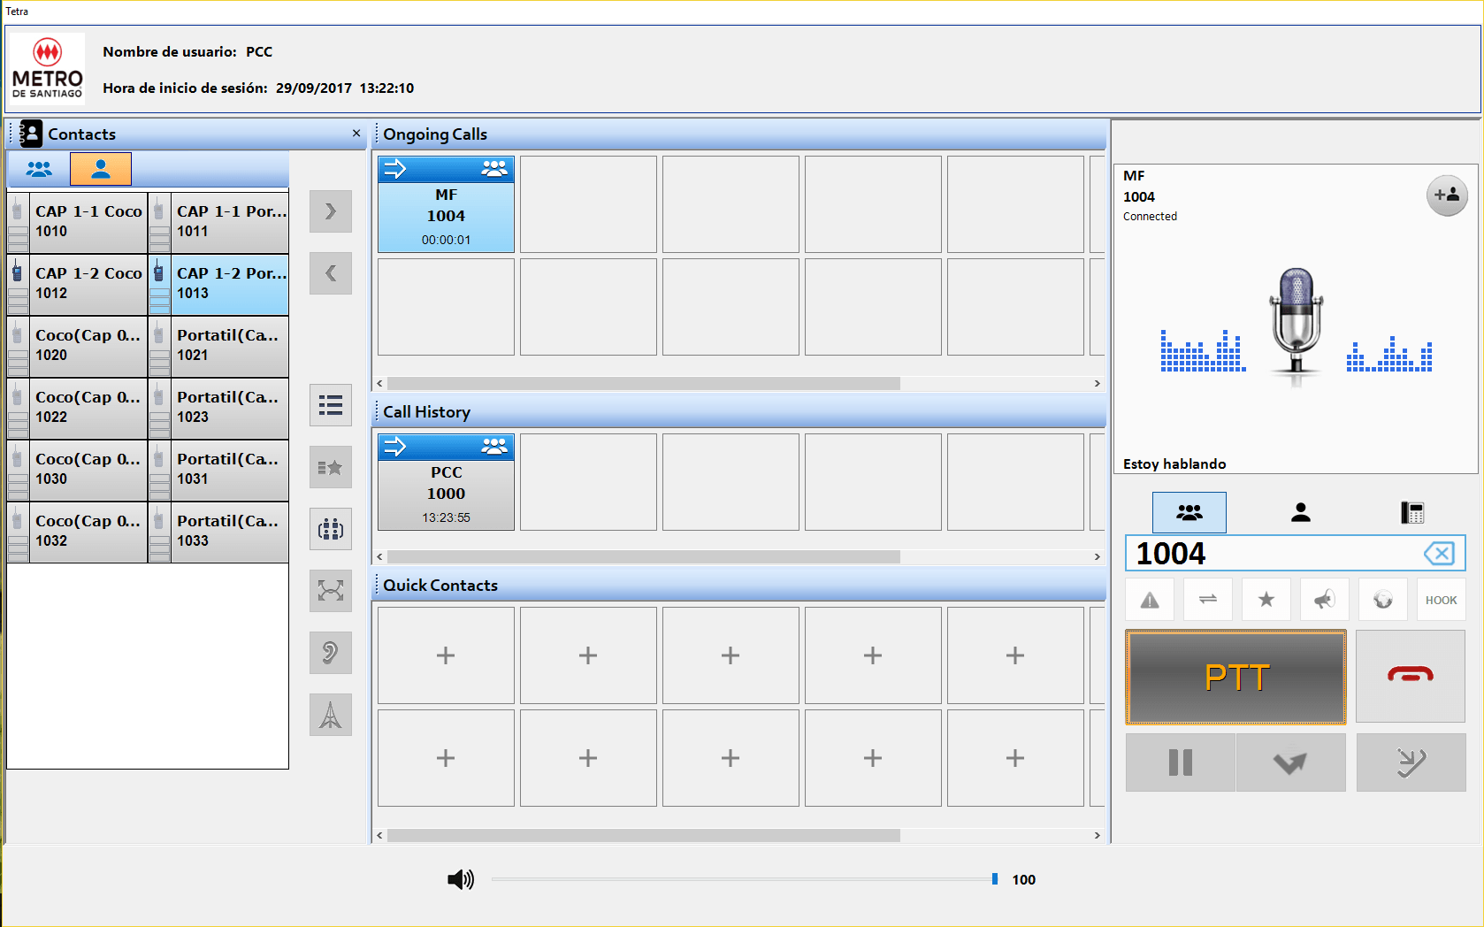Open the list view icon

[x=331, y=405]
